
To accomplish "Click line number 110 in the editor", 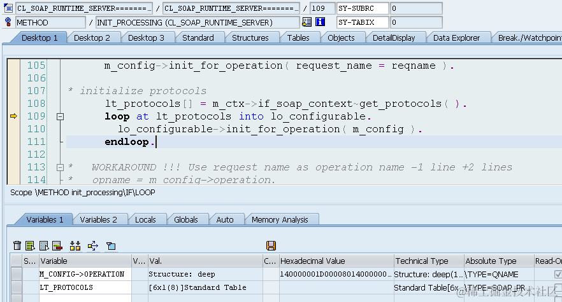I will [36, 129].
